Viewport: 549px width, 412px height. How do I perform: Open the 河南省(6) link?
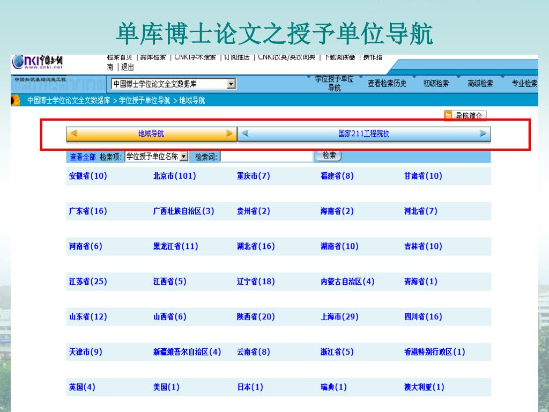85,246
